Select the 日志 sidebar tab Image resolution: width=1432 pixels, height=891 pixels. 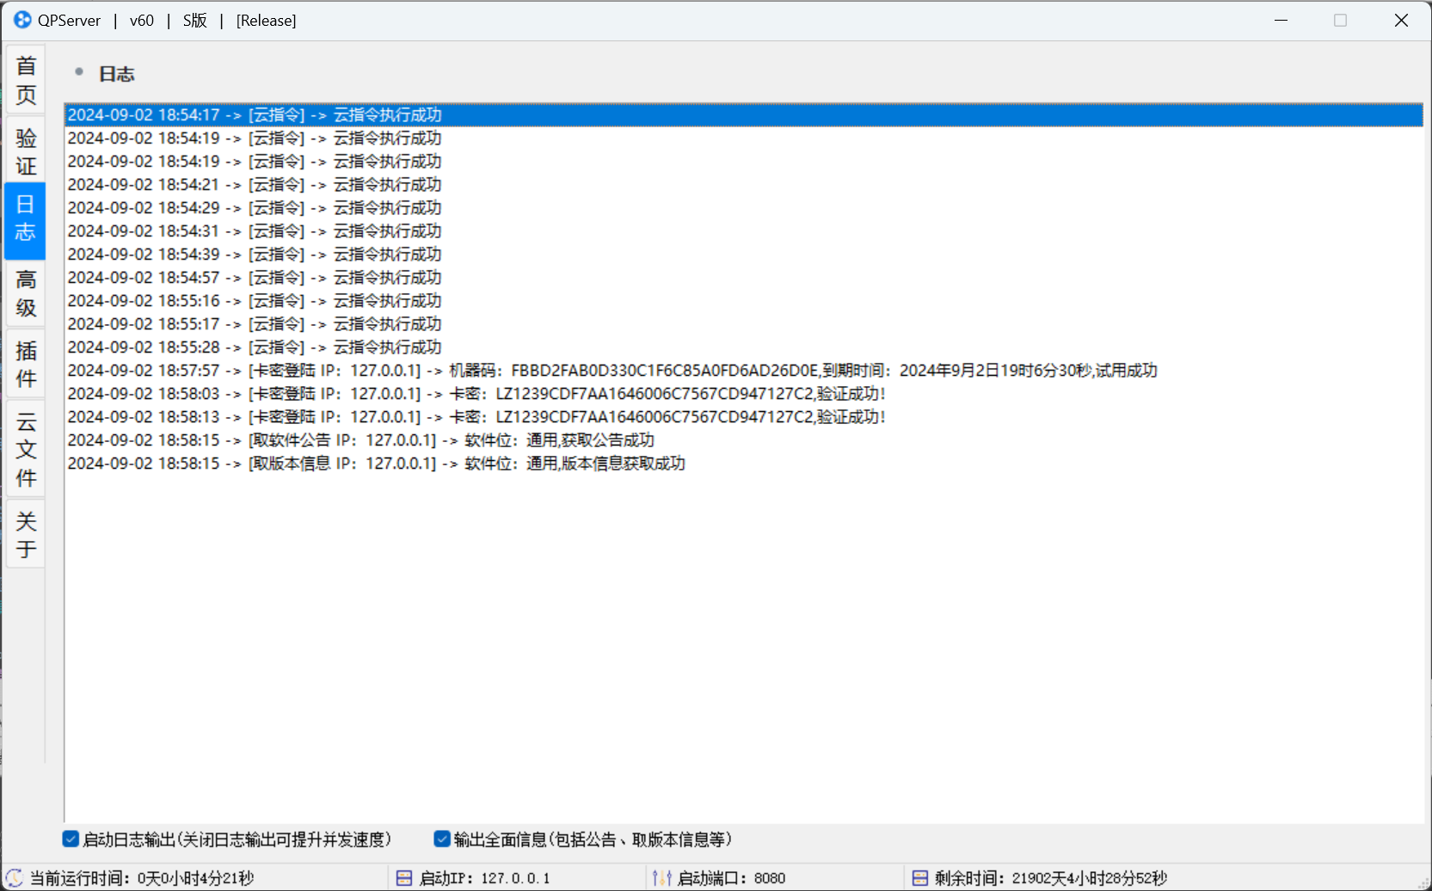(x=26, y=218)
